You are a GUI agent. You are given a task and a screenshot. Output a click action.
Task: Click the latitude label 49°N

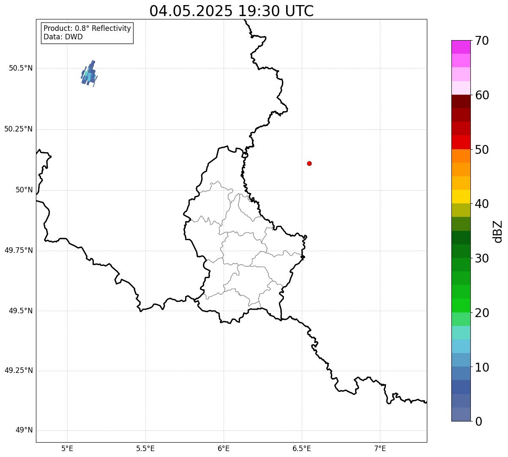tap(24, 431)
